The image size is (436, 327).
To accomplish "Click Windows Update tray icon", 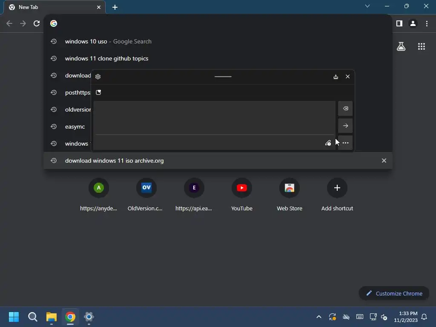I will pyautogui.click(x=332, y=317).
